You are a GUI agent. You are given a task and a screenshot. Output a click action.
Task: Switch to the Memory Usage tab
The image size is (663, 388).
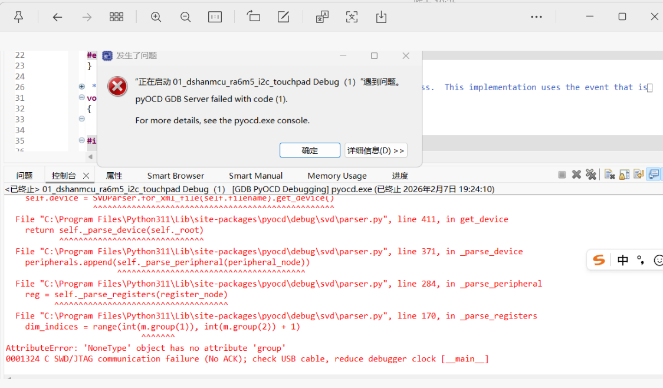(337, 176)
